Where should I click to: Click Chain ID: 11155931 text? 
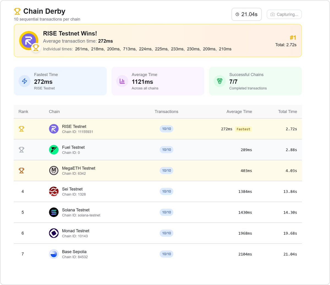click(78, 132)
